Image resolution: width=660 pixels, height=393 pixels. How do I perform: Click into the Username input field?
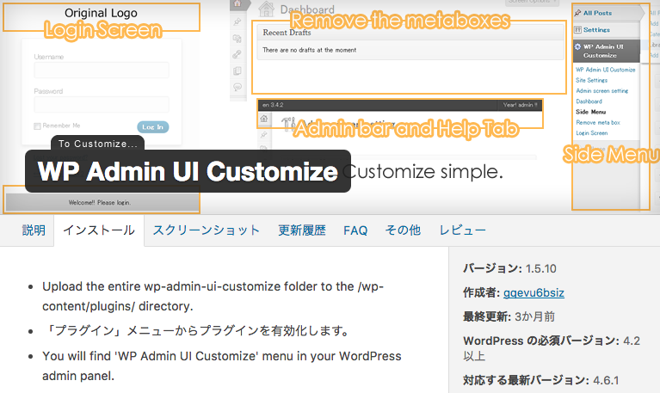(101, 71)
